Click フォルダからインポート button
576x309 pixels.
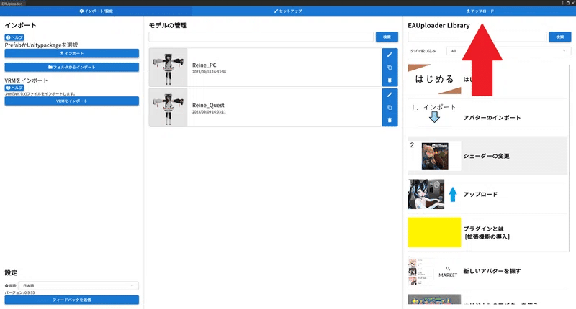coord(71,67)
